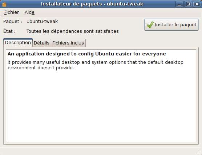Click the window title Installateur de paquets
This screenshot has width=202, height=155.
(x=92, y=4)
